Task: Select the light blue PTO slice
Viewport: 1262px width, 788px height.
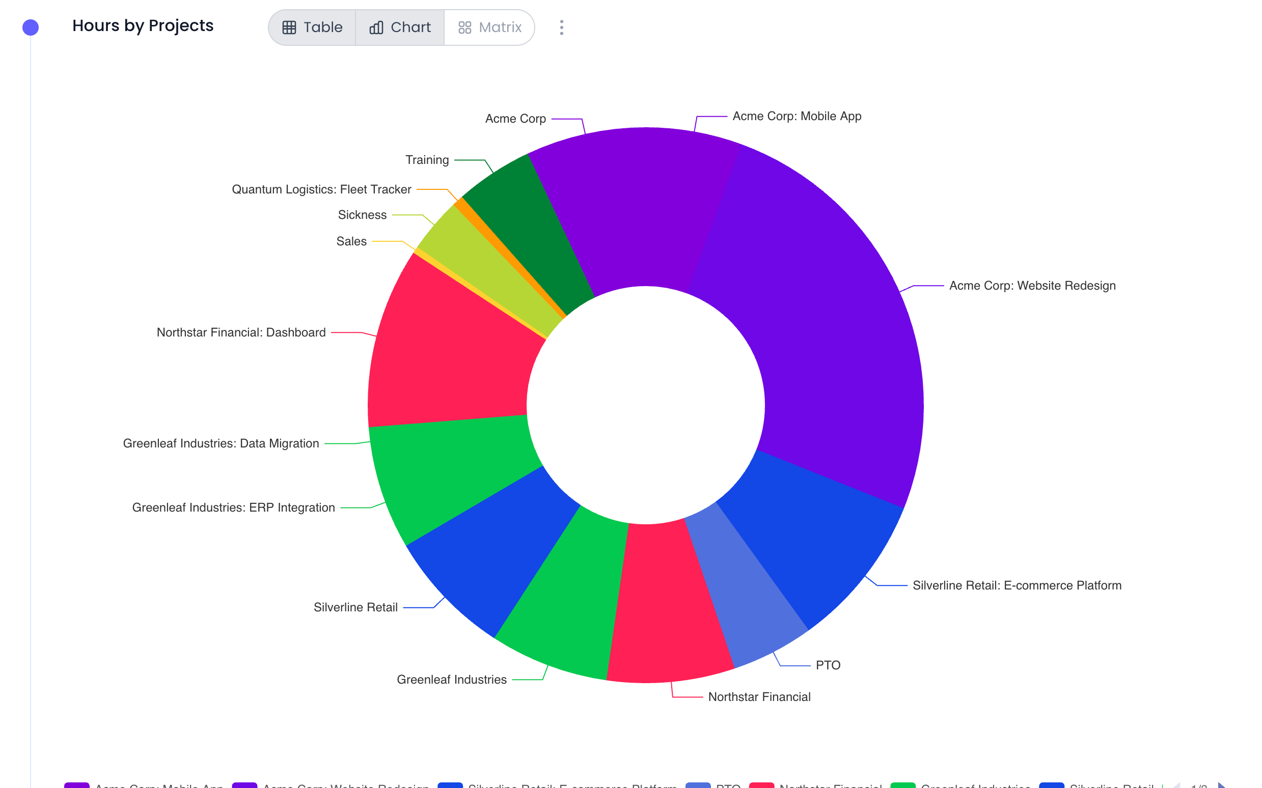Action: 746,584
